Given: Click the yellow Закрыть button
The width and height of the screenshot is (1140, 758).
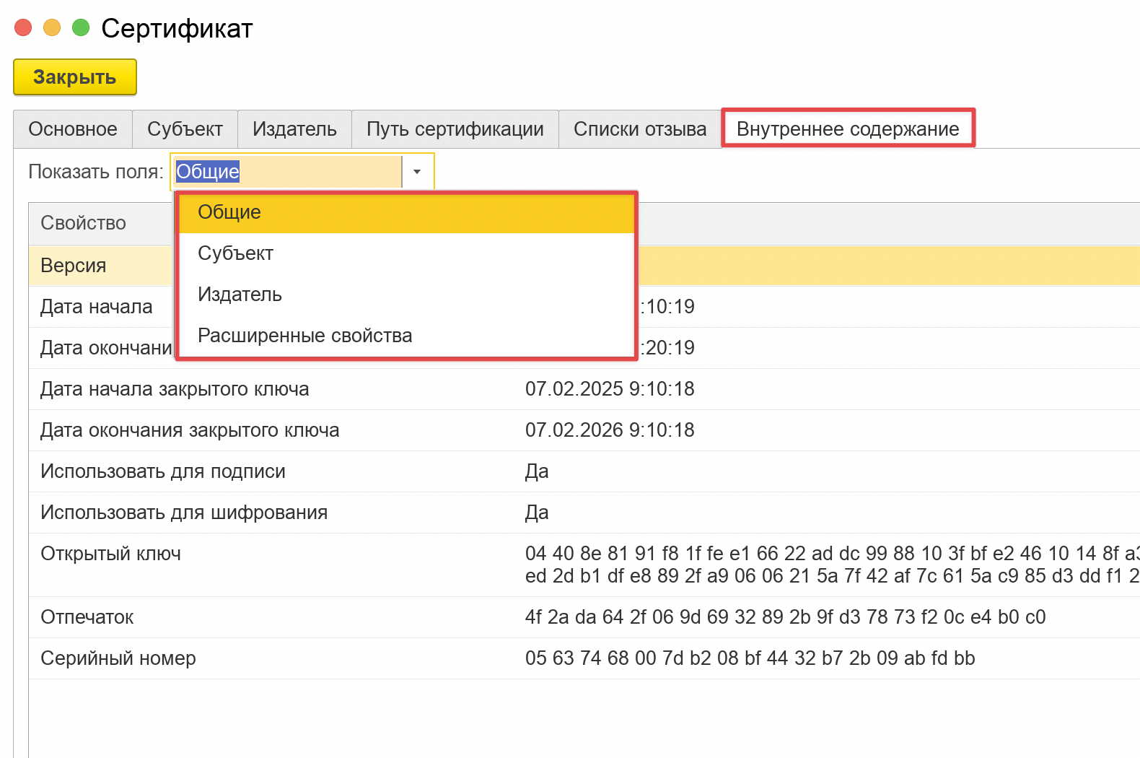Looking at the screenshot, I should click(x=74, y=77).
